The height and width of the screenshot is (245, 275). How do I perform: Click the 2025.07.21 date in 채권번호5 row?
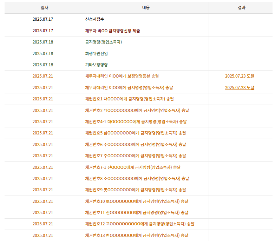pyautogui.click(x=43, y=133)
